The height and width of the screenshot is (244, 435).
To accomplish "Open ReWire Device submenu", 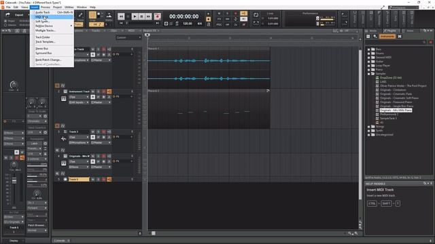I will pos(52,26).
